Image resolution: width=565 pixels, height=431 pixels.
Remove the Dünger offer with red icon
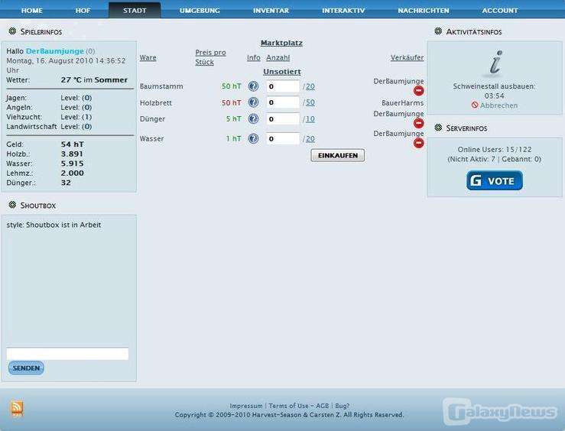(x=418, y=123)
